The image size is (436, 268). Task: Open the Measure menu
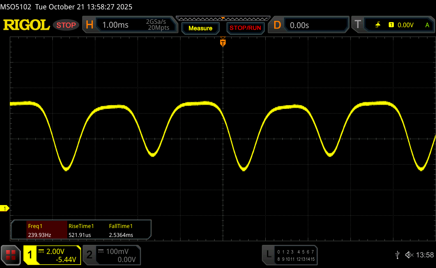tap(200, 28)
